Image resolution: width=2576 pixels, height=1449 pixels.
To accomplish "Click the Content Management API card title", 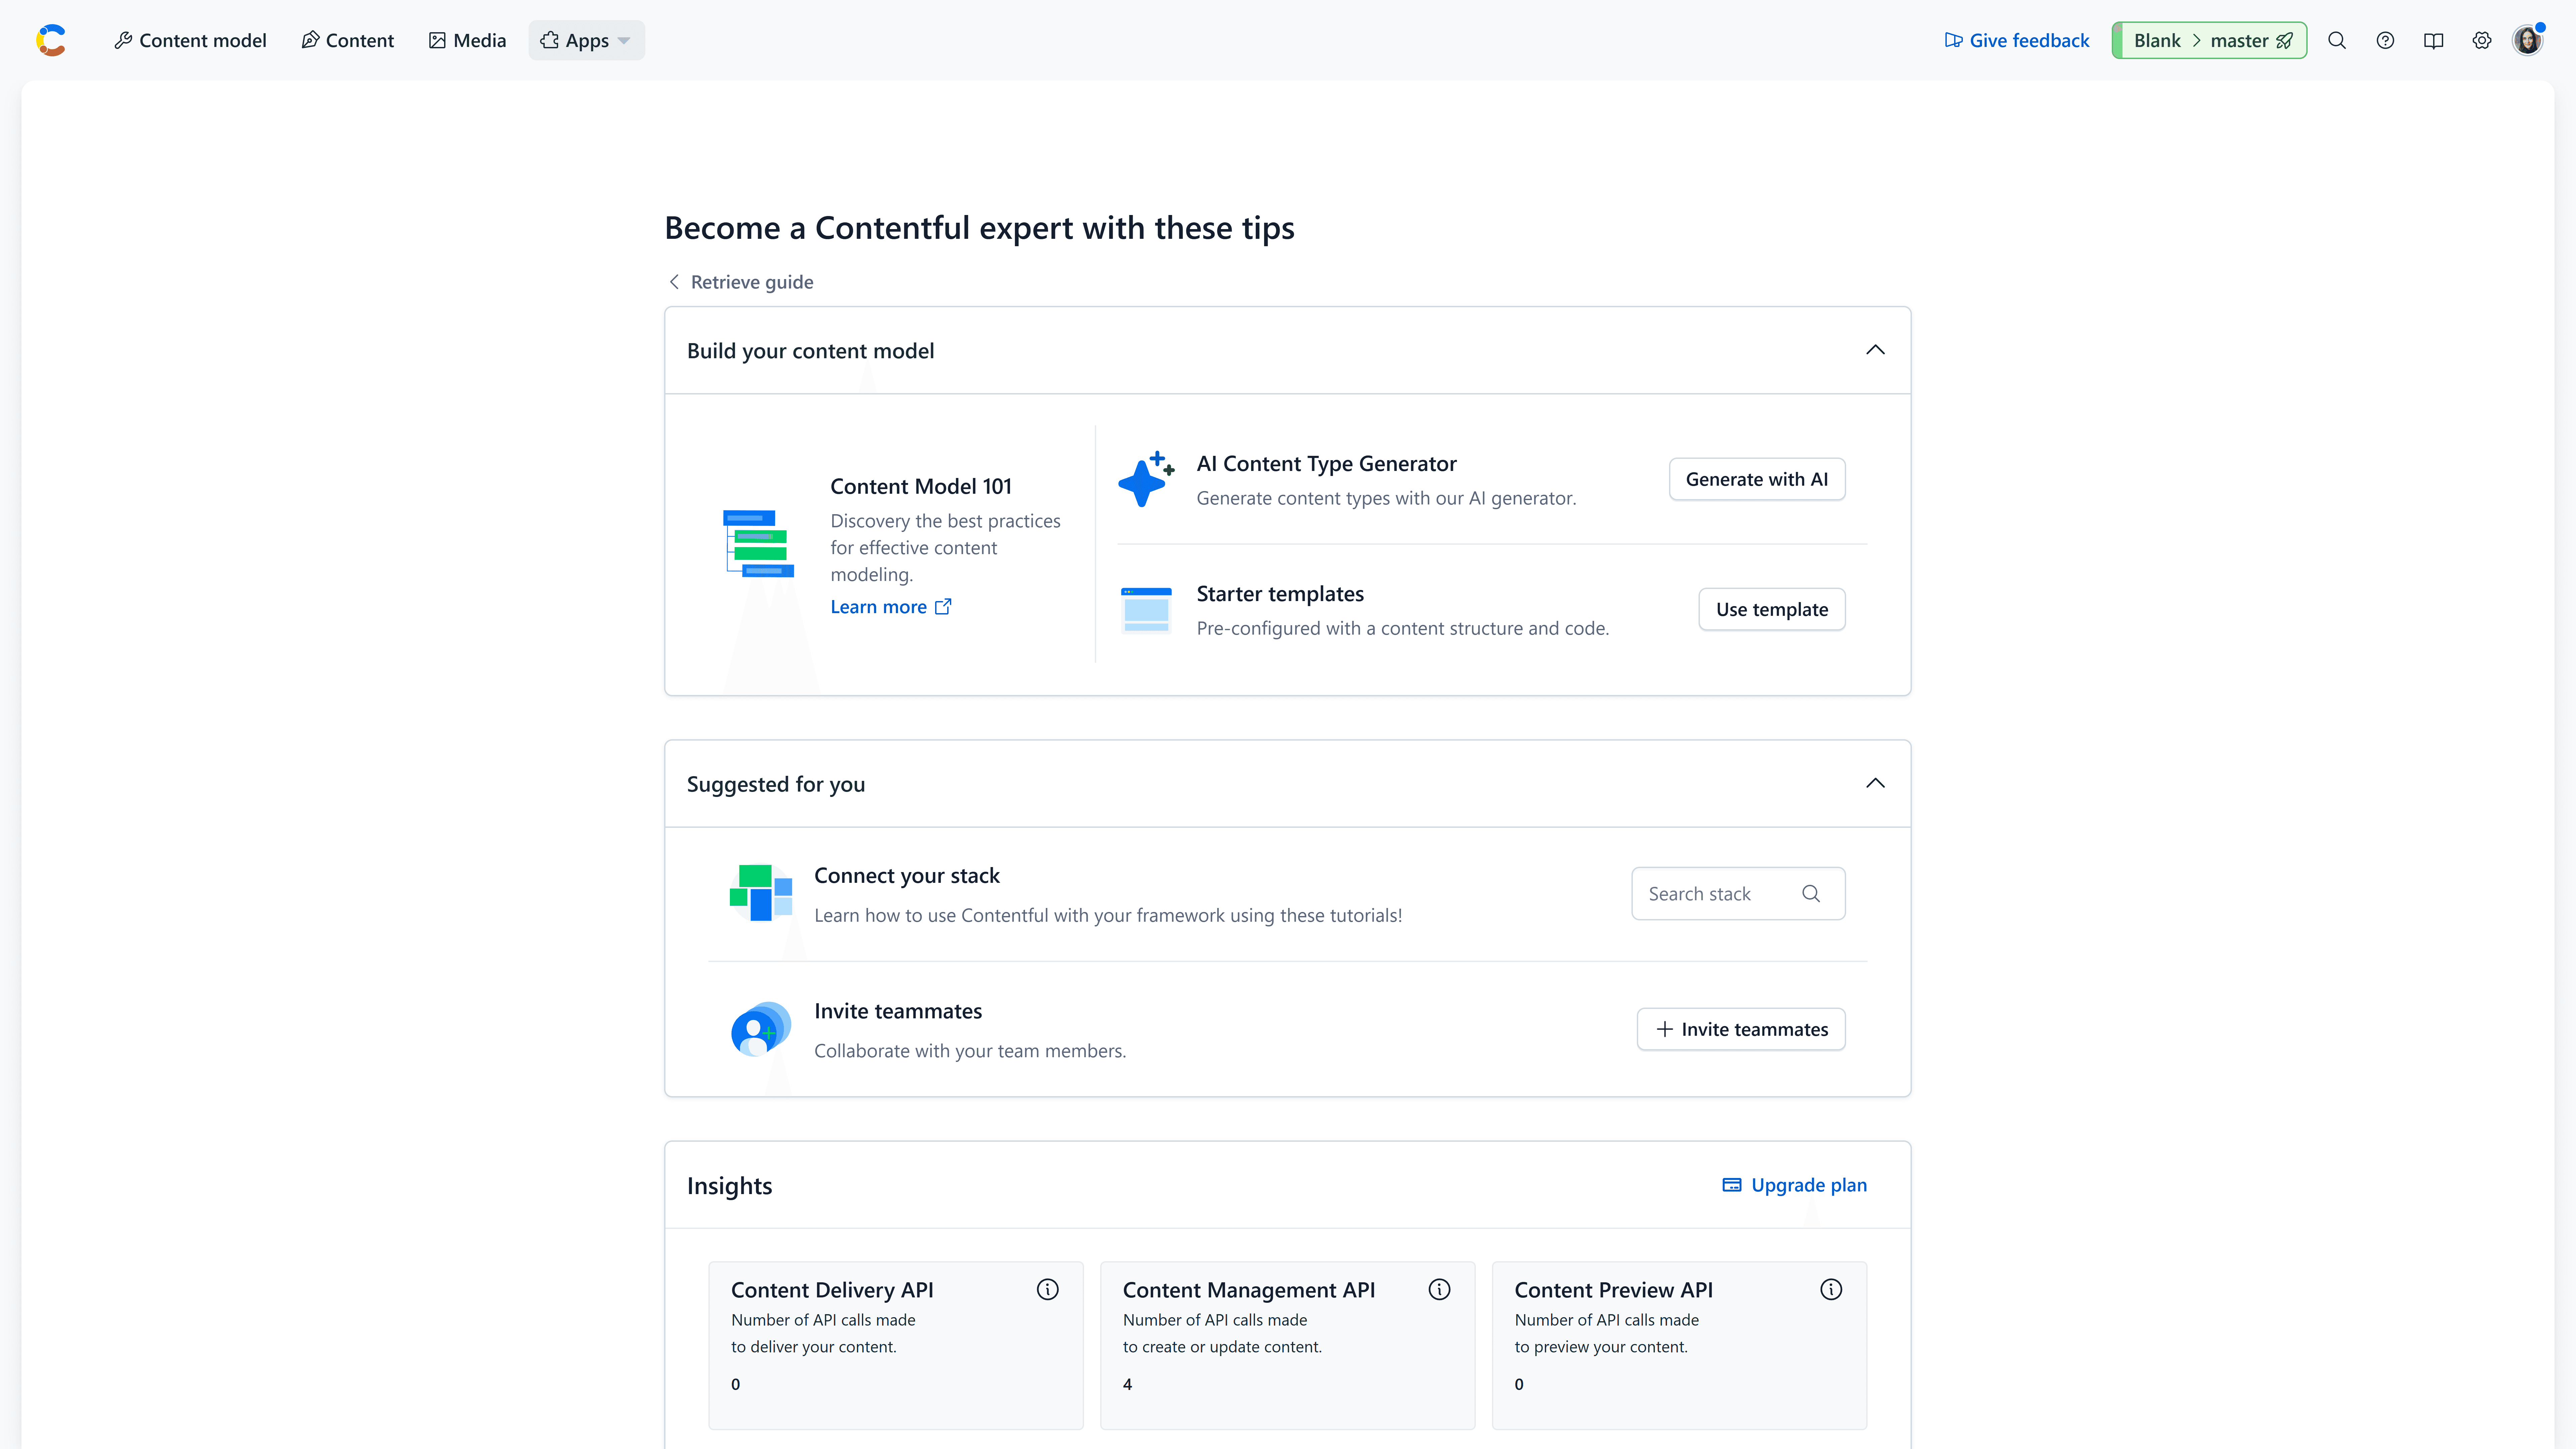I will 1249,1290.
